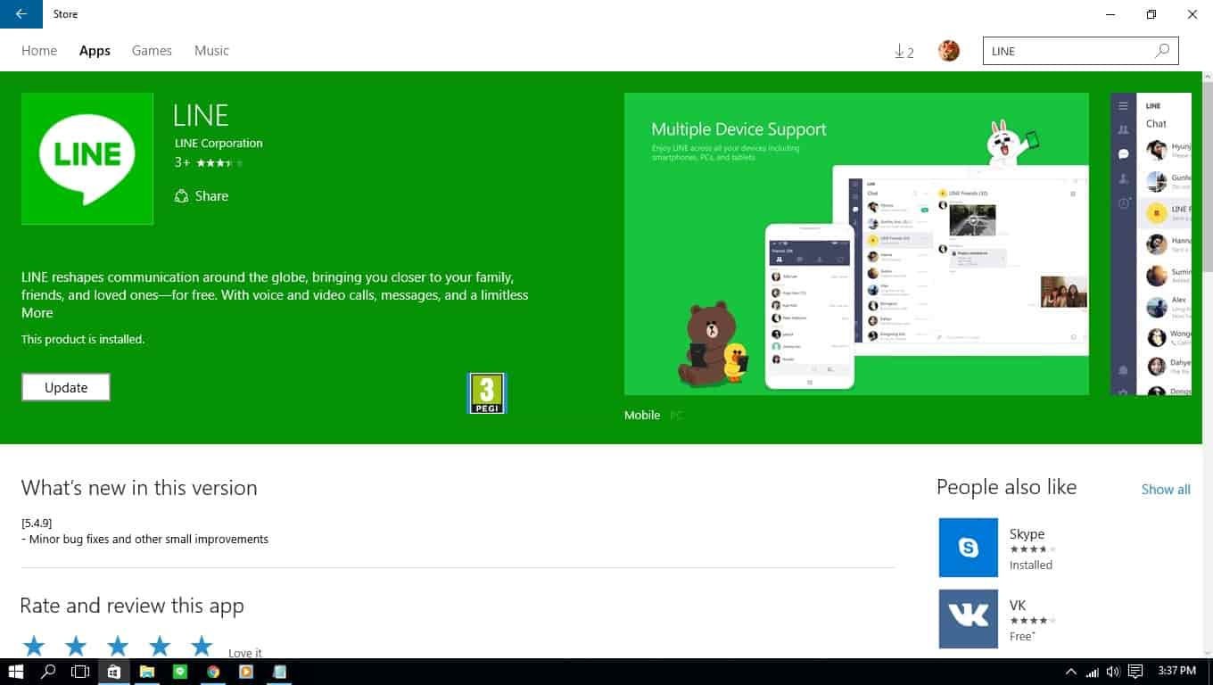1213x685 pixels.
Task: Click the 'This product is installed.' text
Action: (83, 340)
